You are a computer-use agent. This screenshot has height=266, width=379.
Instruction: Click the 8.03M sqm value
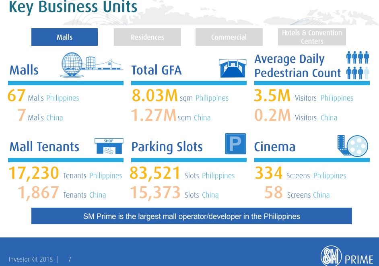154,95
